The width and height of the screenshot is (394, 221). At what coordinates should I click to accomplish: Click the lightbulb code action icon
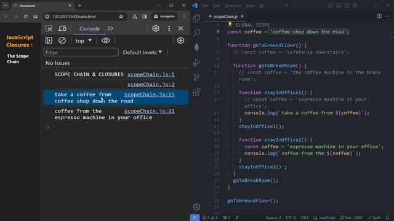tap(230, 25)
